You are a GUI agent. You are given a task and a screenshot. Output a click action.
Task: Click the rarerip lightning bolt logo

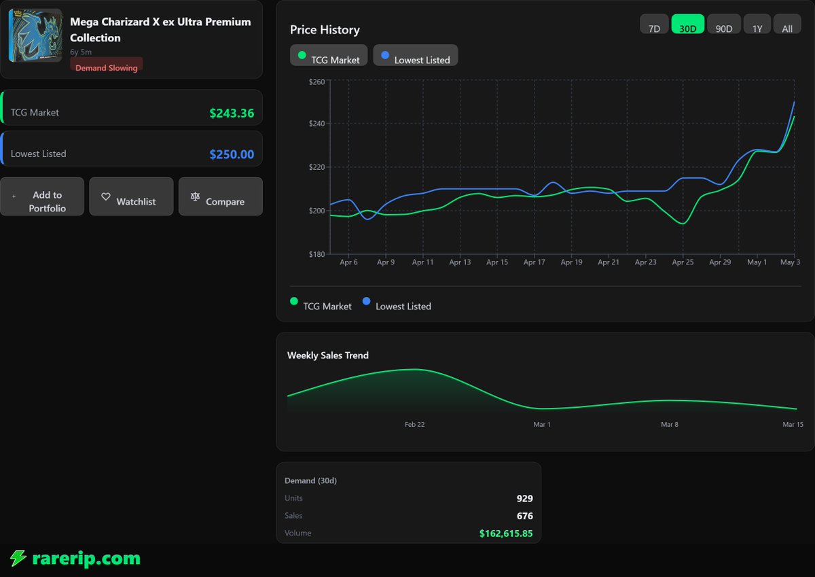(x=18, y=559)
